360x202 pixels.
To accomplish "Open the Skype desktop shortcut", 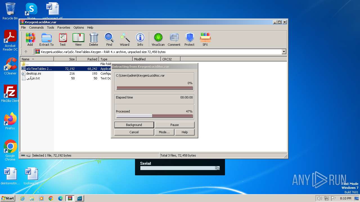I will (31, 11).
